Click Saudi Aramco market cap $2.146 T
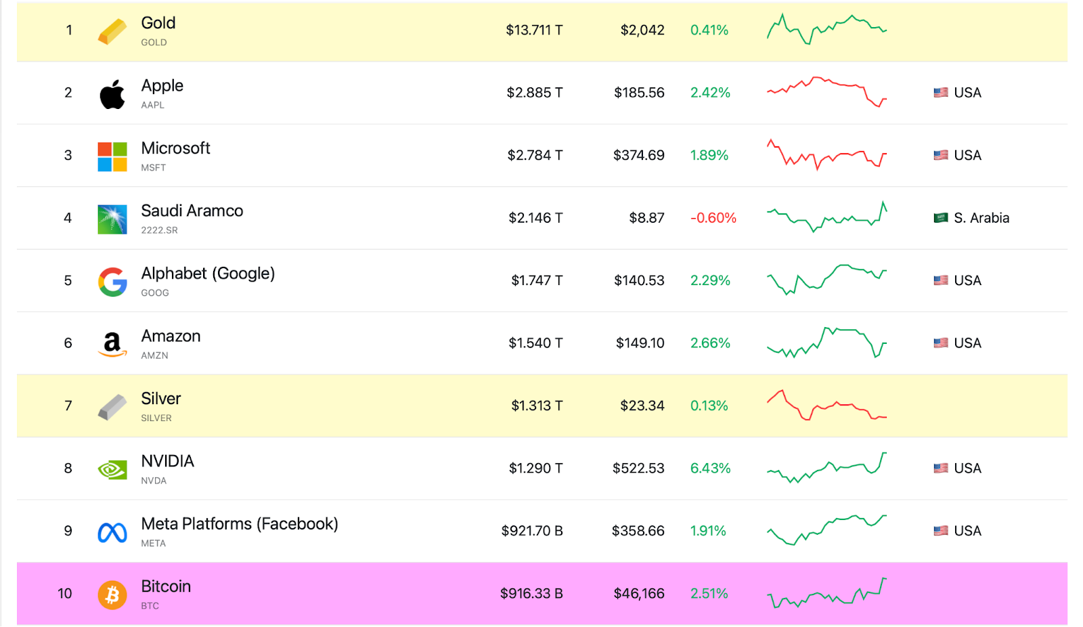Screen dimensions: 1083x627 pyautogui.click(x=535, y=218)
